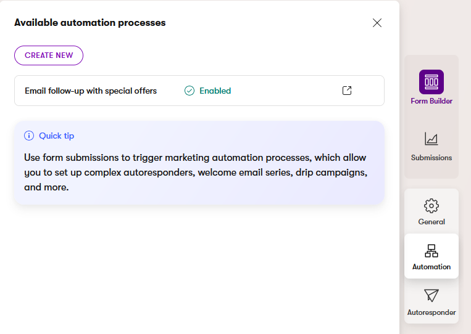Click the Automation tab label

(x=431, y=267)
